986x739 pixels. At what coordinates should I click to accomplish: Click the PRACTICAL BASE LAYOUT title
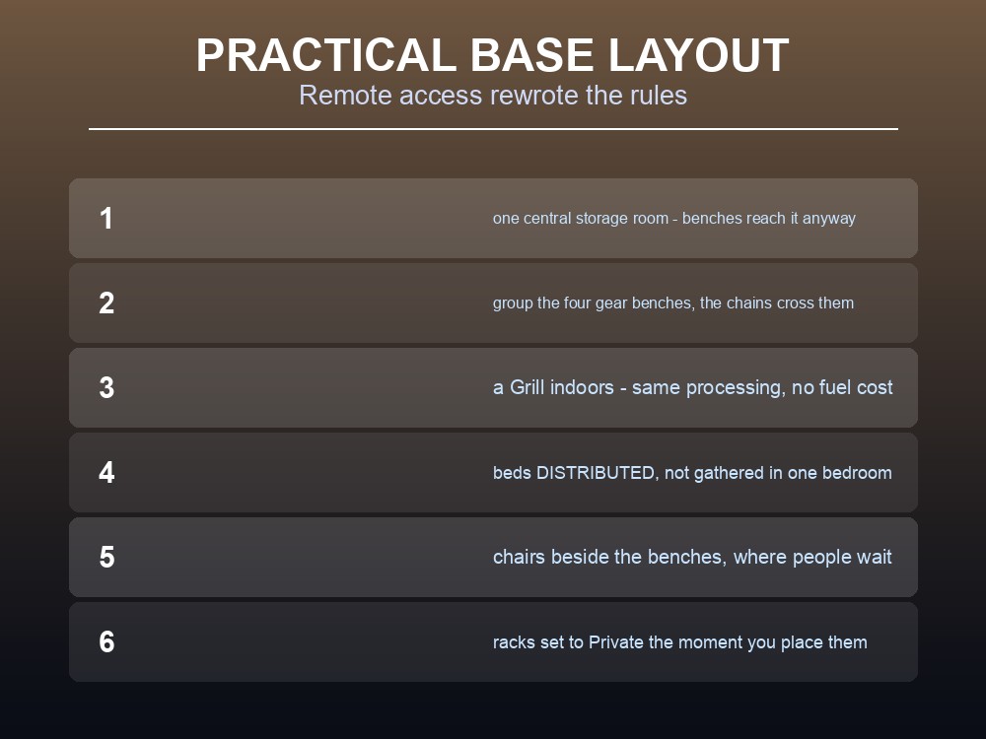click(492, 55)
